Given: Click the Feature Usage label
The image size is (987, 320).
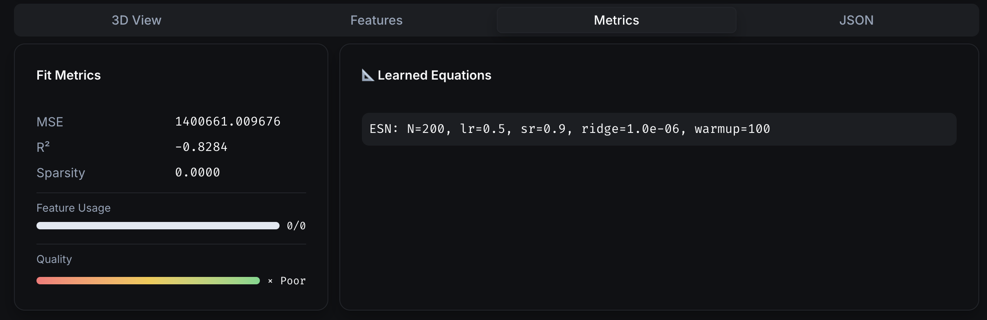Looking at the screenshot, I should click(73, 208).
